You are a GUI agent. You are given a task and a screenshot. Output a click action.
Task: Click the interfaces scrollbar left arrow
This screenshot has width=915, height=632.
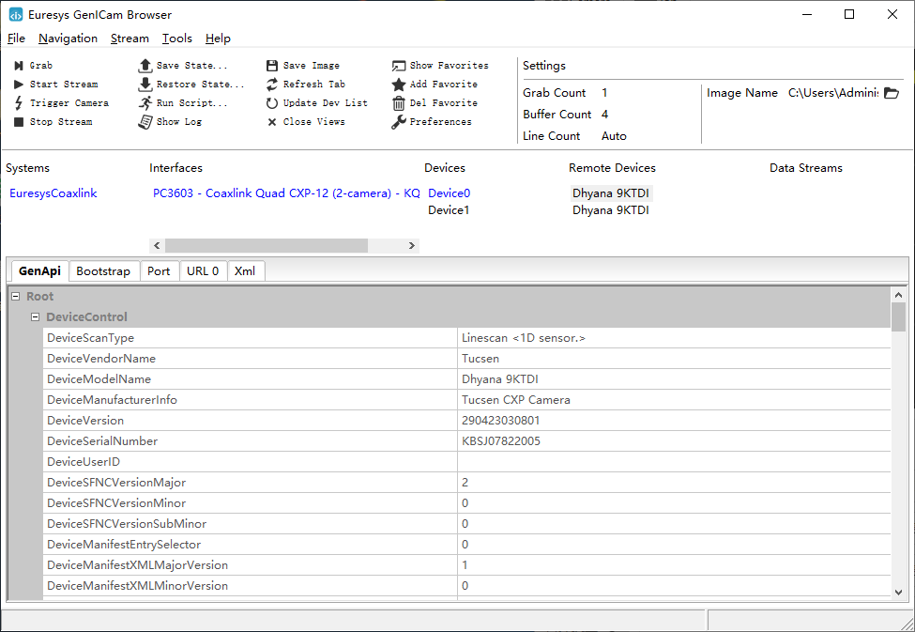pyautogui.click(x=157, y=245)
